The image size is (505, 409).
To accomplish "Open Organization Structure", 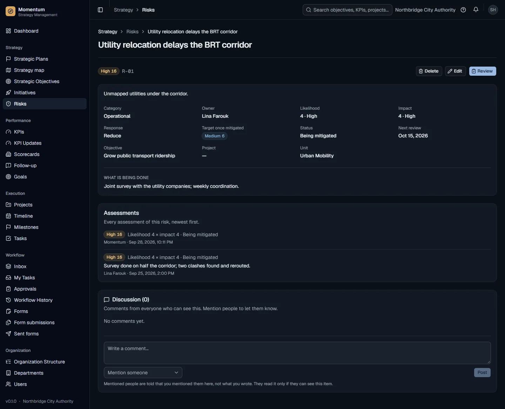I will (x=45, y=362).
